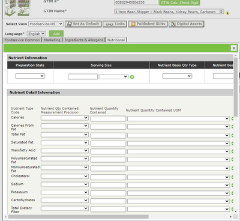Click the green Add language button
The image size is (240, 221).
pos(56,34)
